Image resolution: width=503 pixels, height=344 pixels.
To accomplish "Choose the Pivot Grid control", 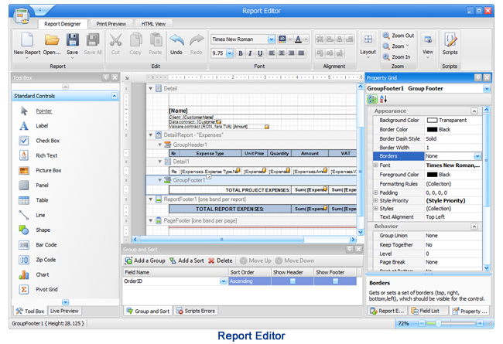I will [24, 289].
